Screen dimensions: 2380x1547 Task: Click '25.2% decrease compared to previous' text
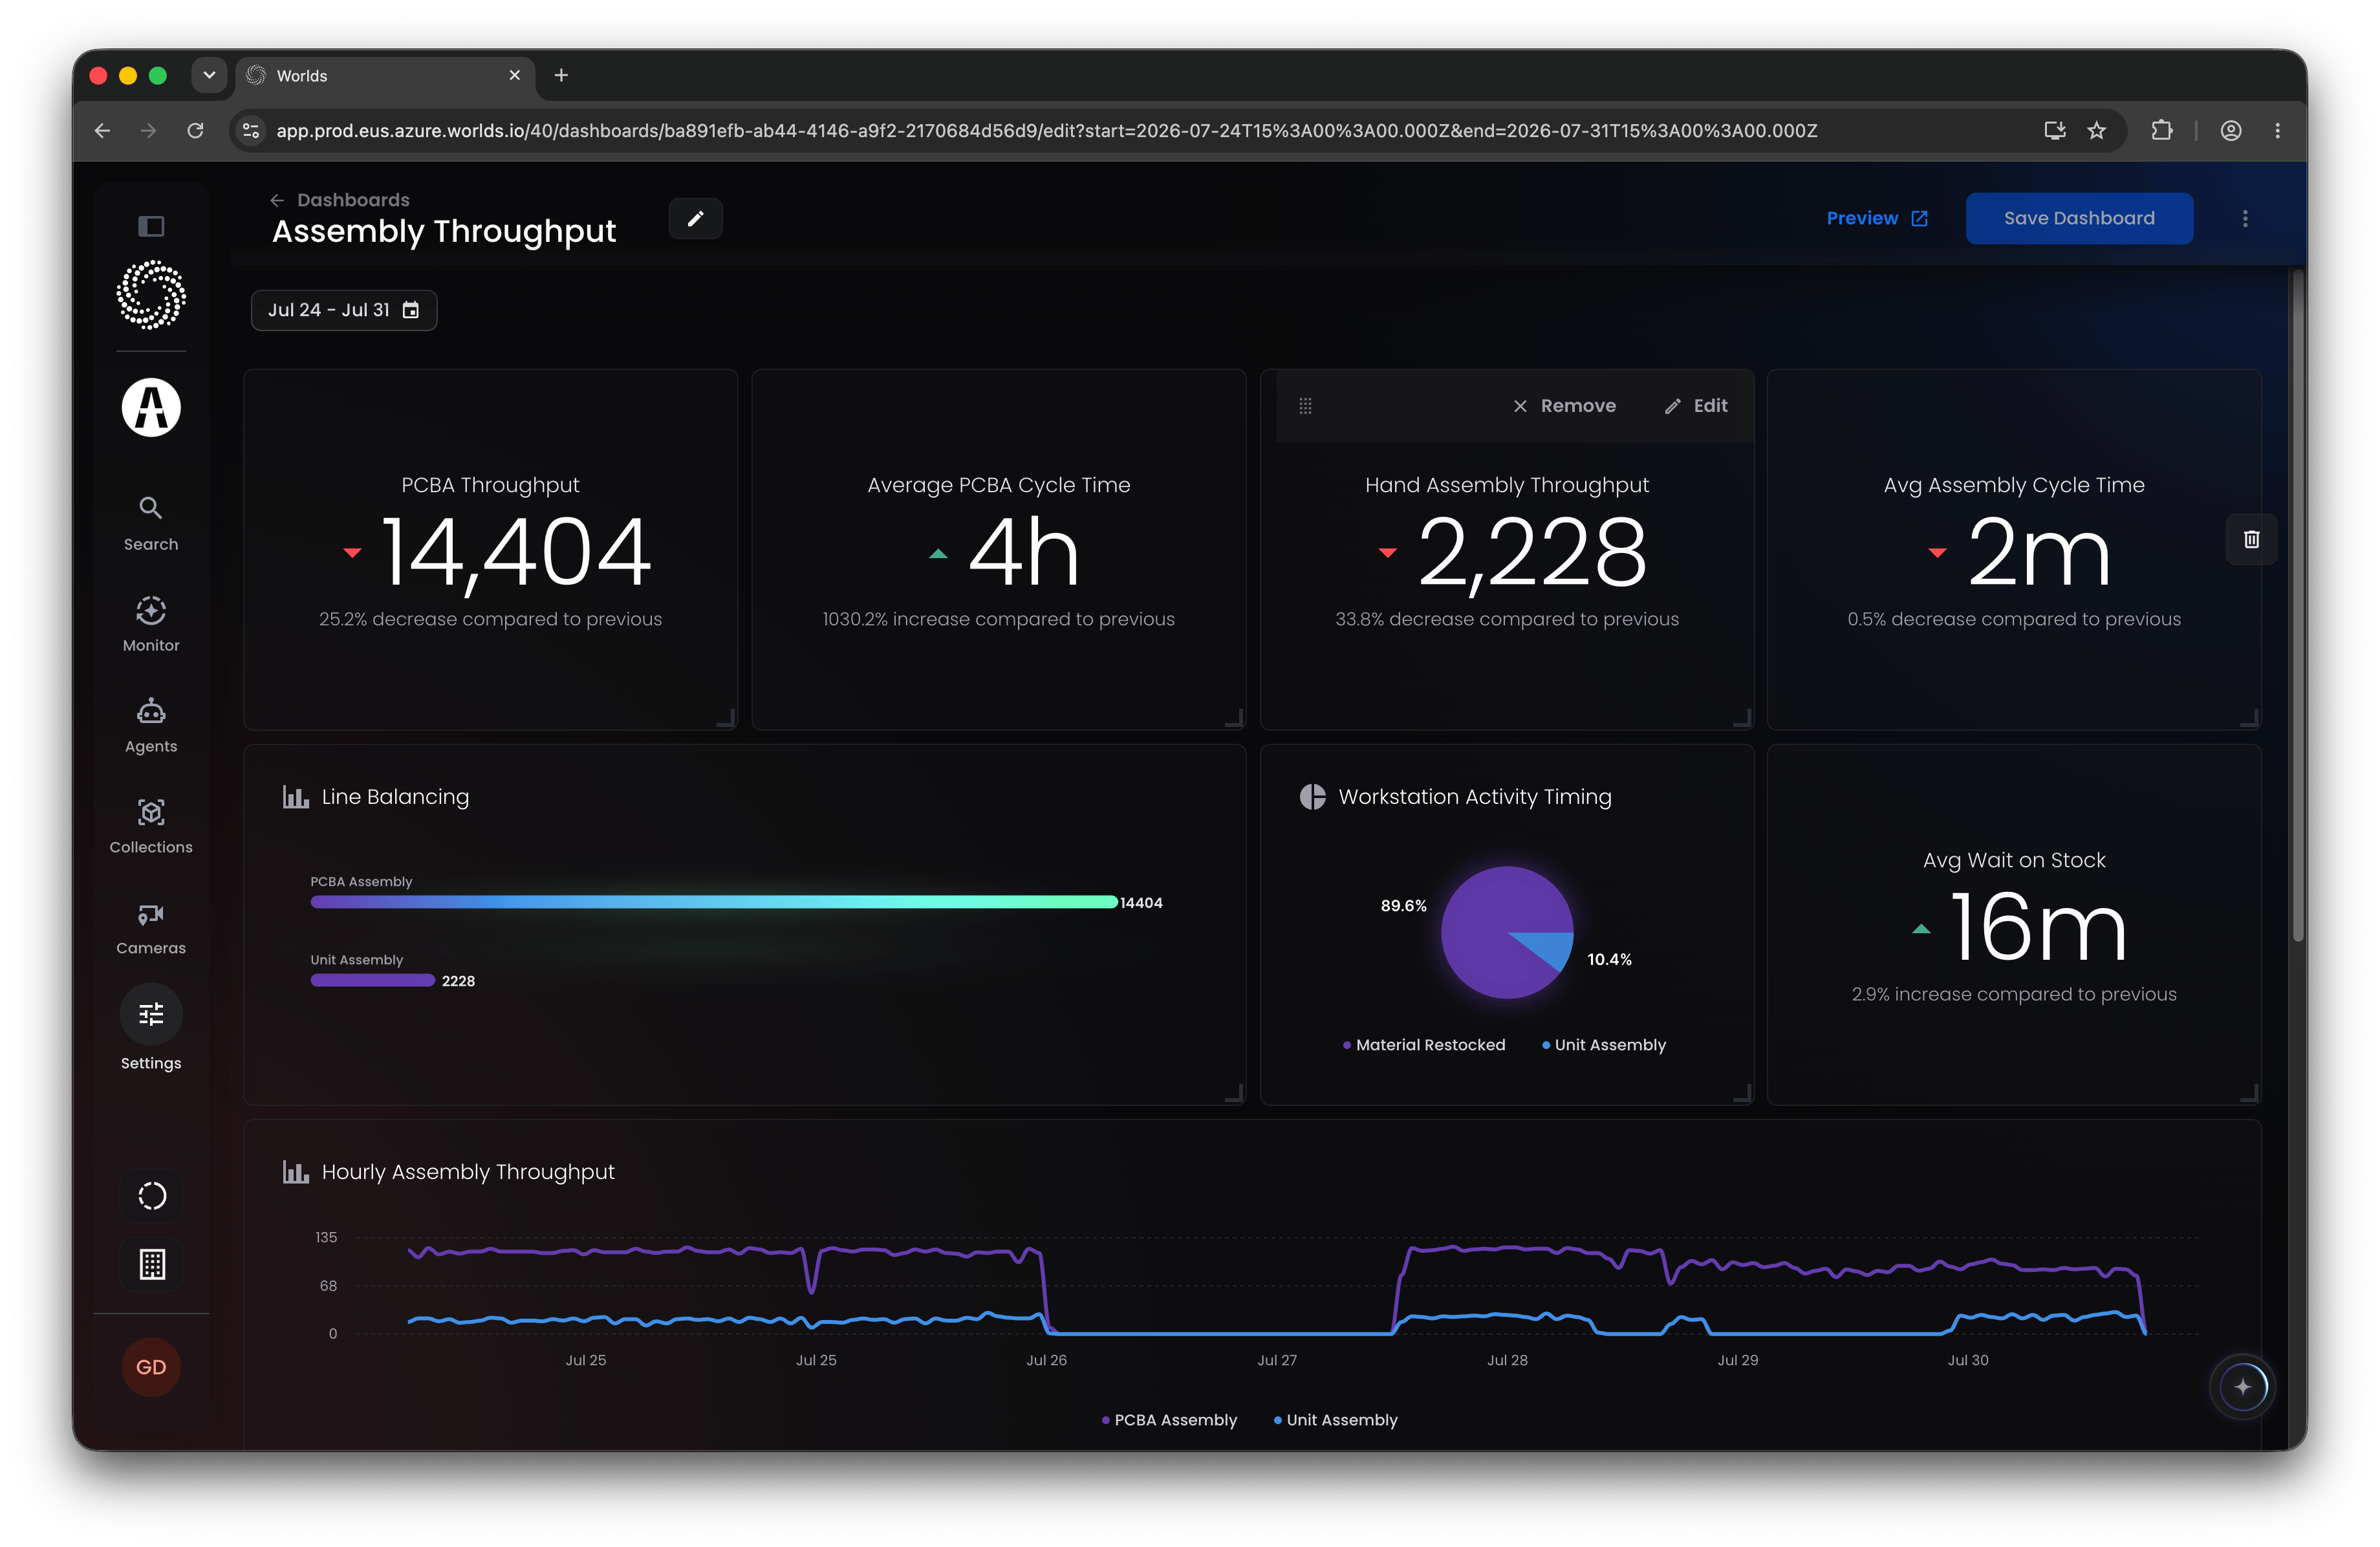(x=490, y=619)
